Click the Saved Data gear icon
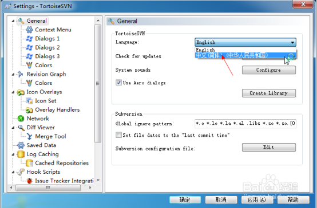Screen dimensions: 317x208 point(21,145)
